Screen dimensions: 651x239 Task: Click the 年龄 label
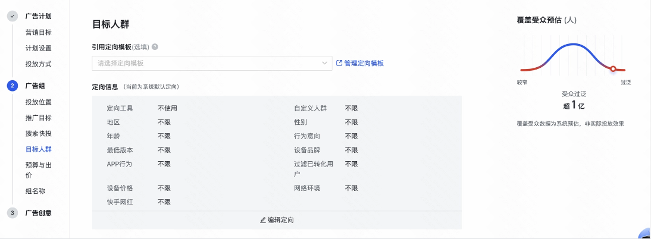tap(113, 136)
